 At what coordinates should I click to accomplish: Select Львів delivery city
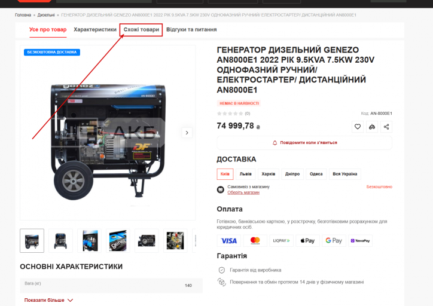click(x=245, y=174)
